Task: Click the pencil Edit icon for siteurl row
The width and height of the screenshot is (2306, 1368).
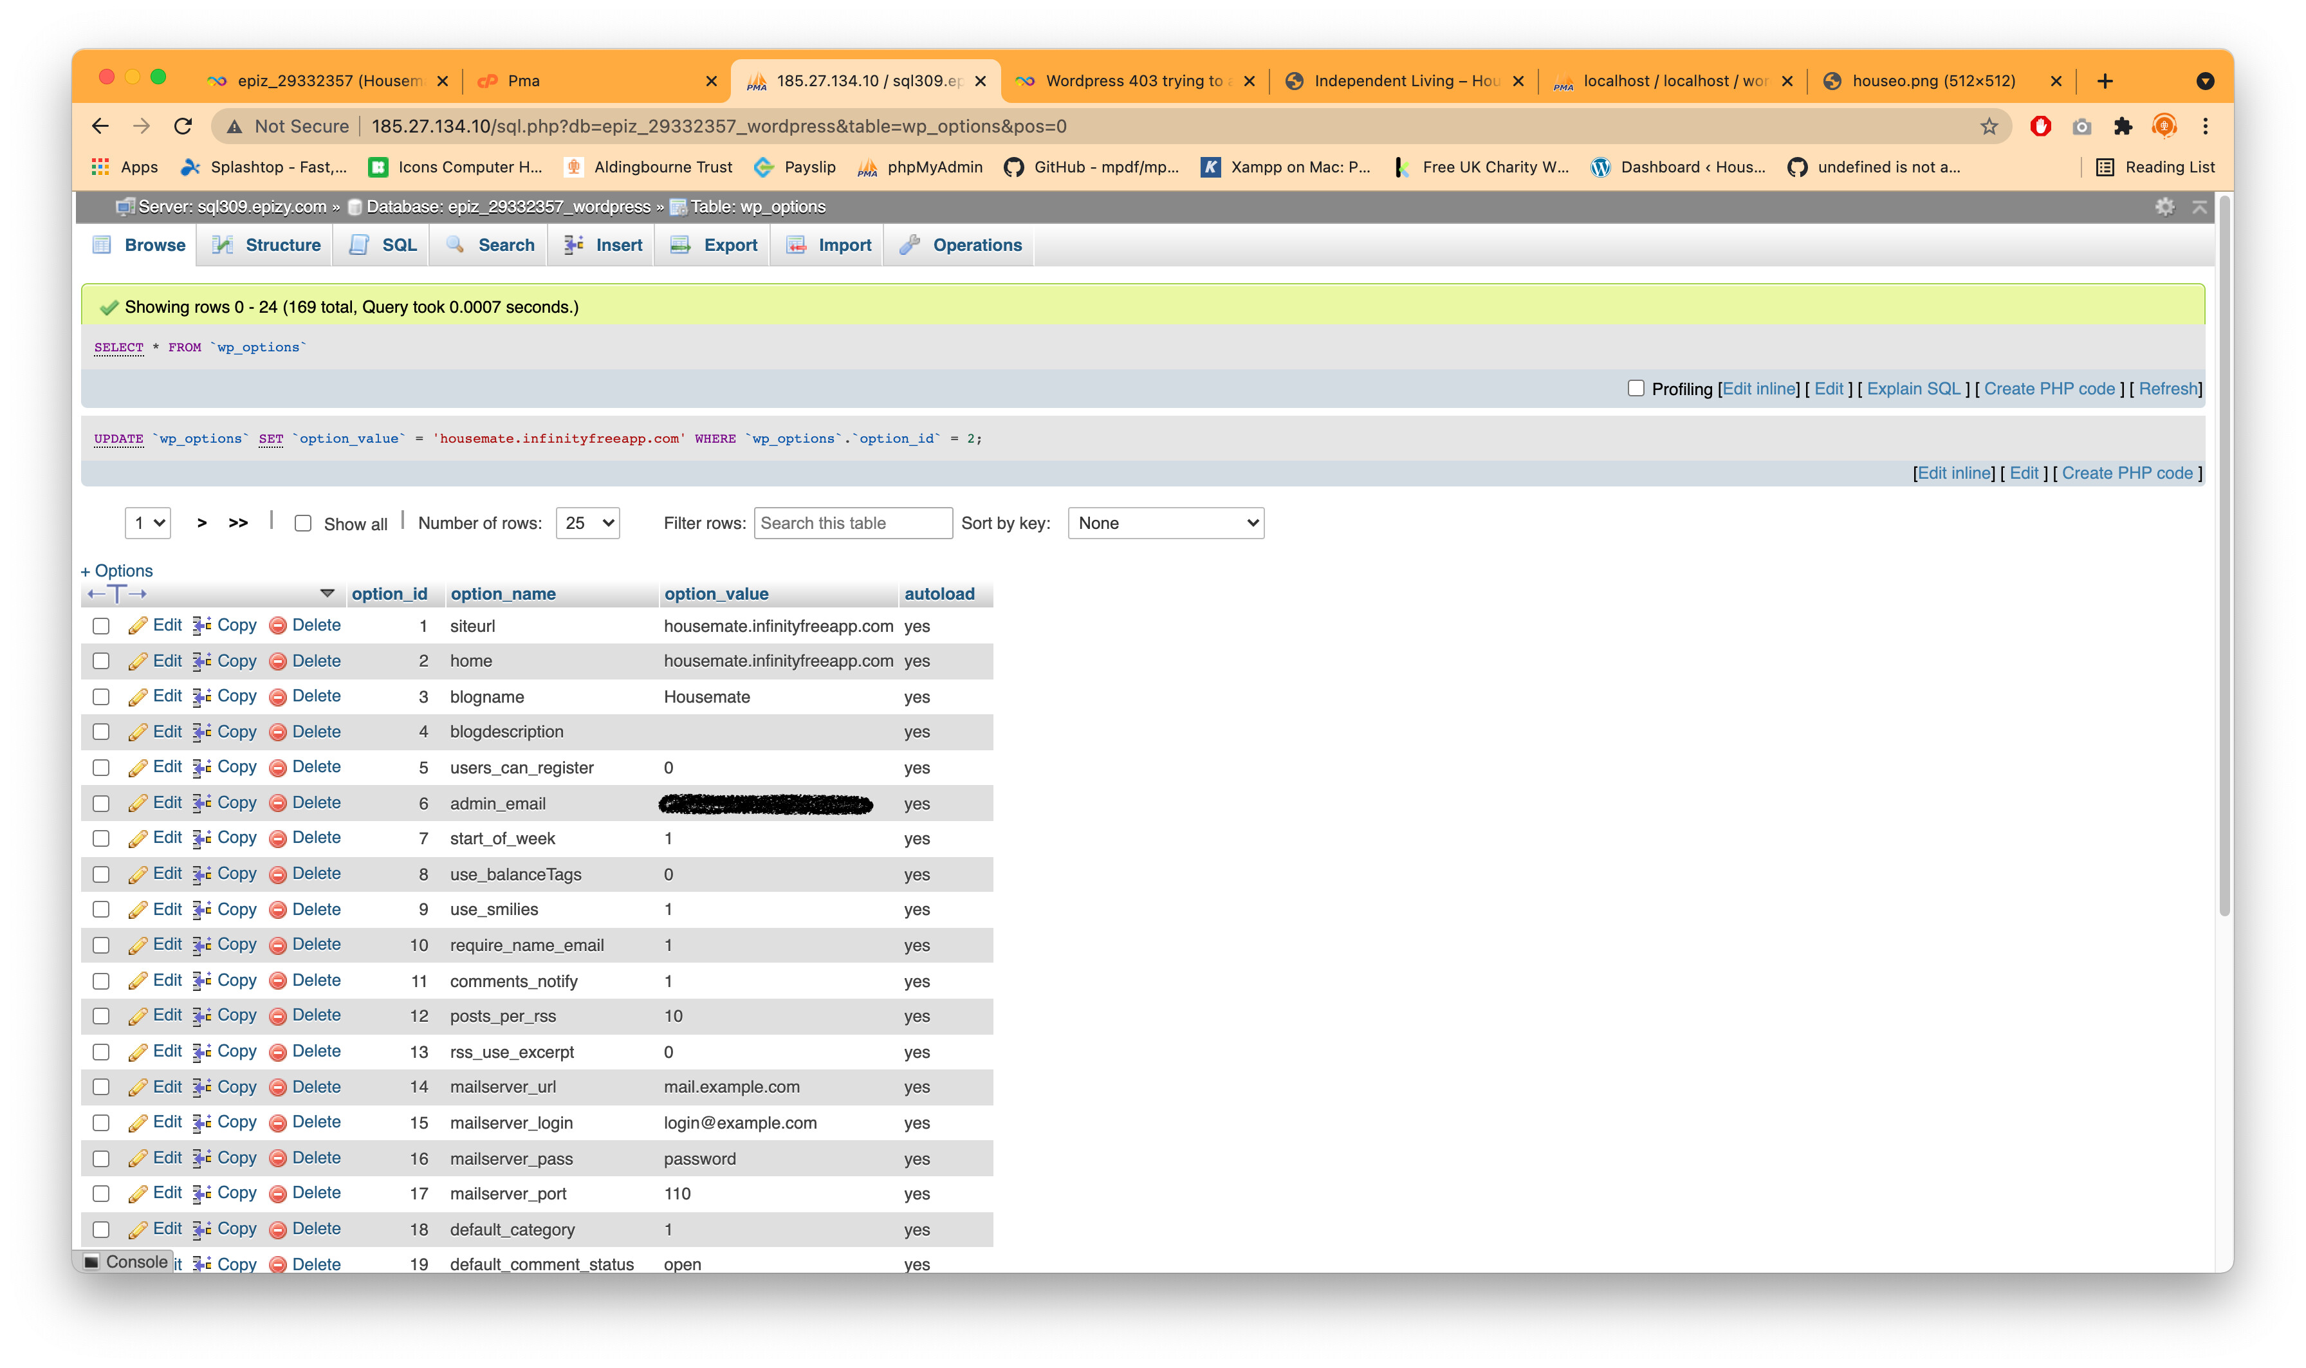Action: coord(138,626)
